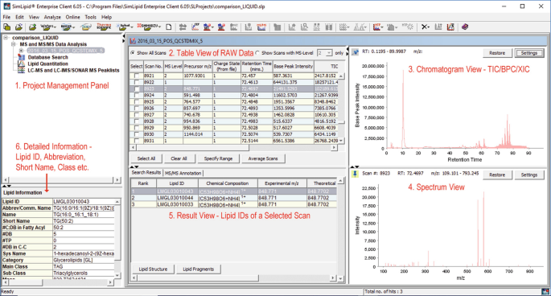
Task: Click the chromatogram view icon beside the RT range
Action: [x=356, y=52]
